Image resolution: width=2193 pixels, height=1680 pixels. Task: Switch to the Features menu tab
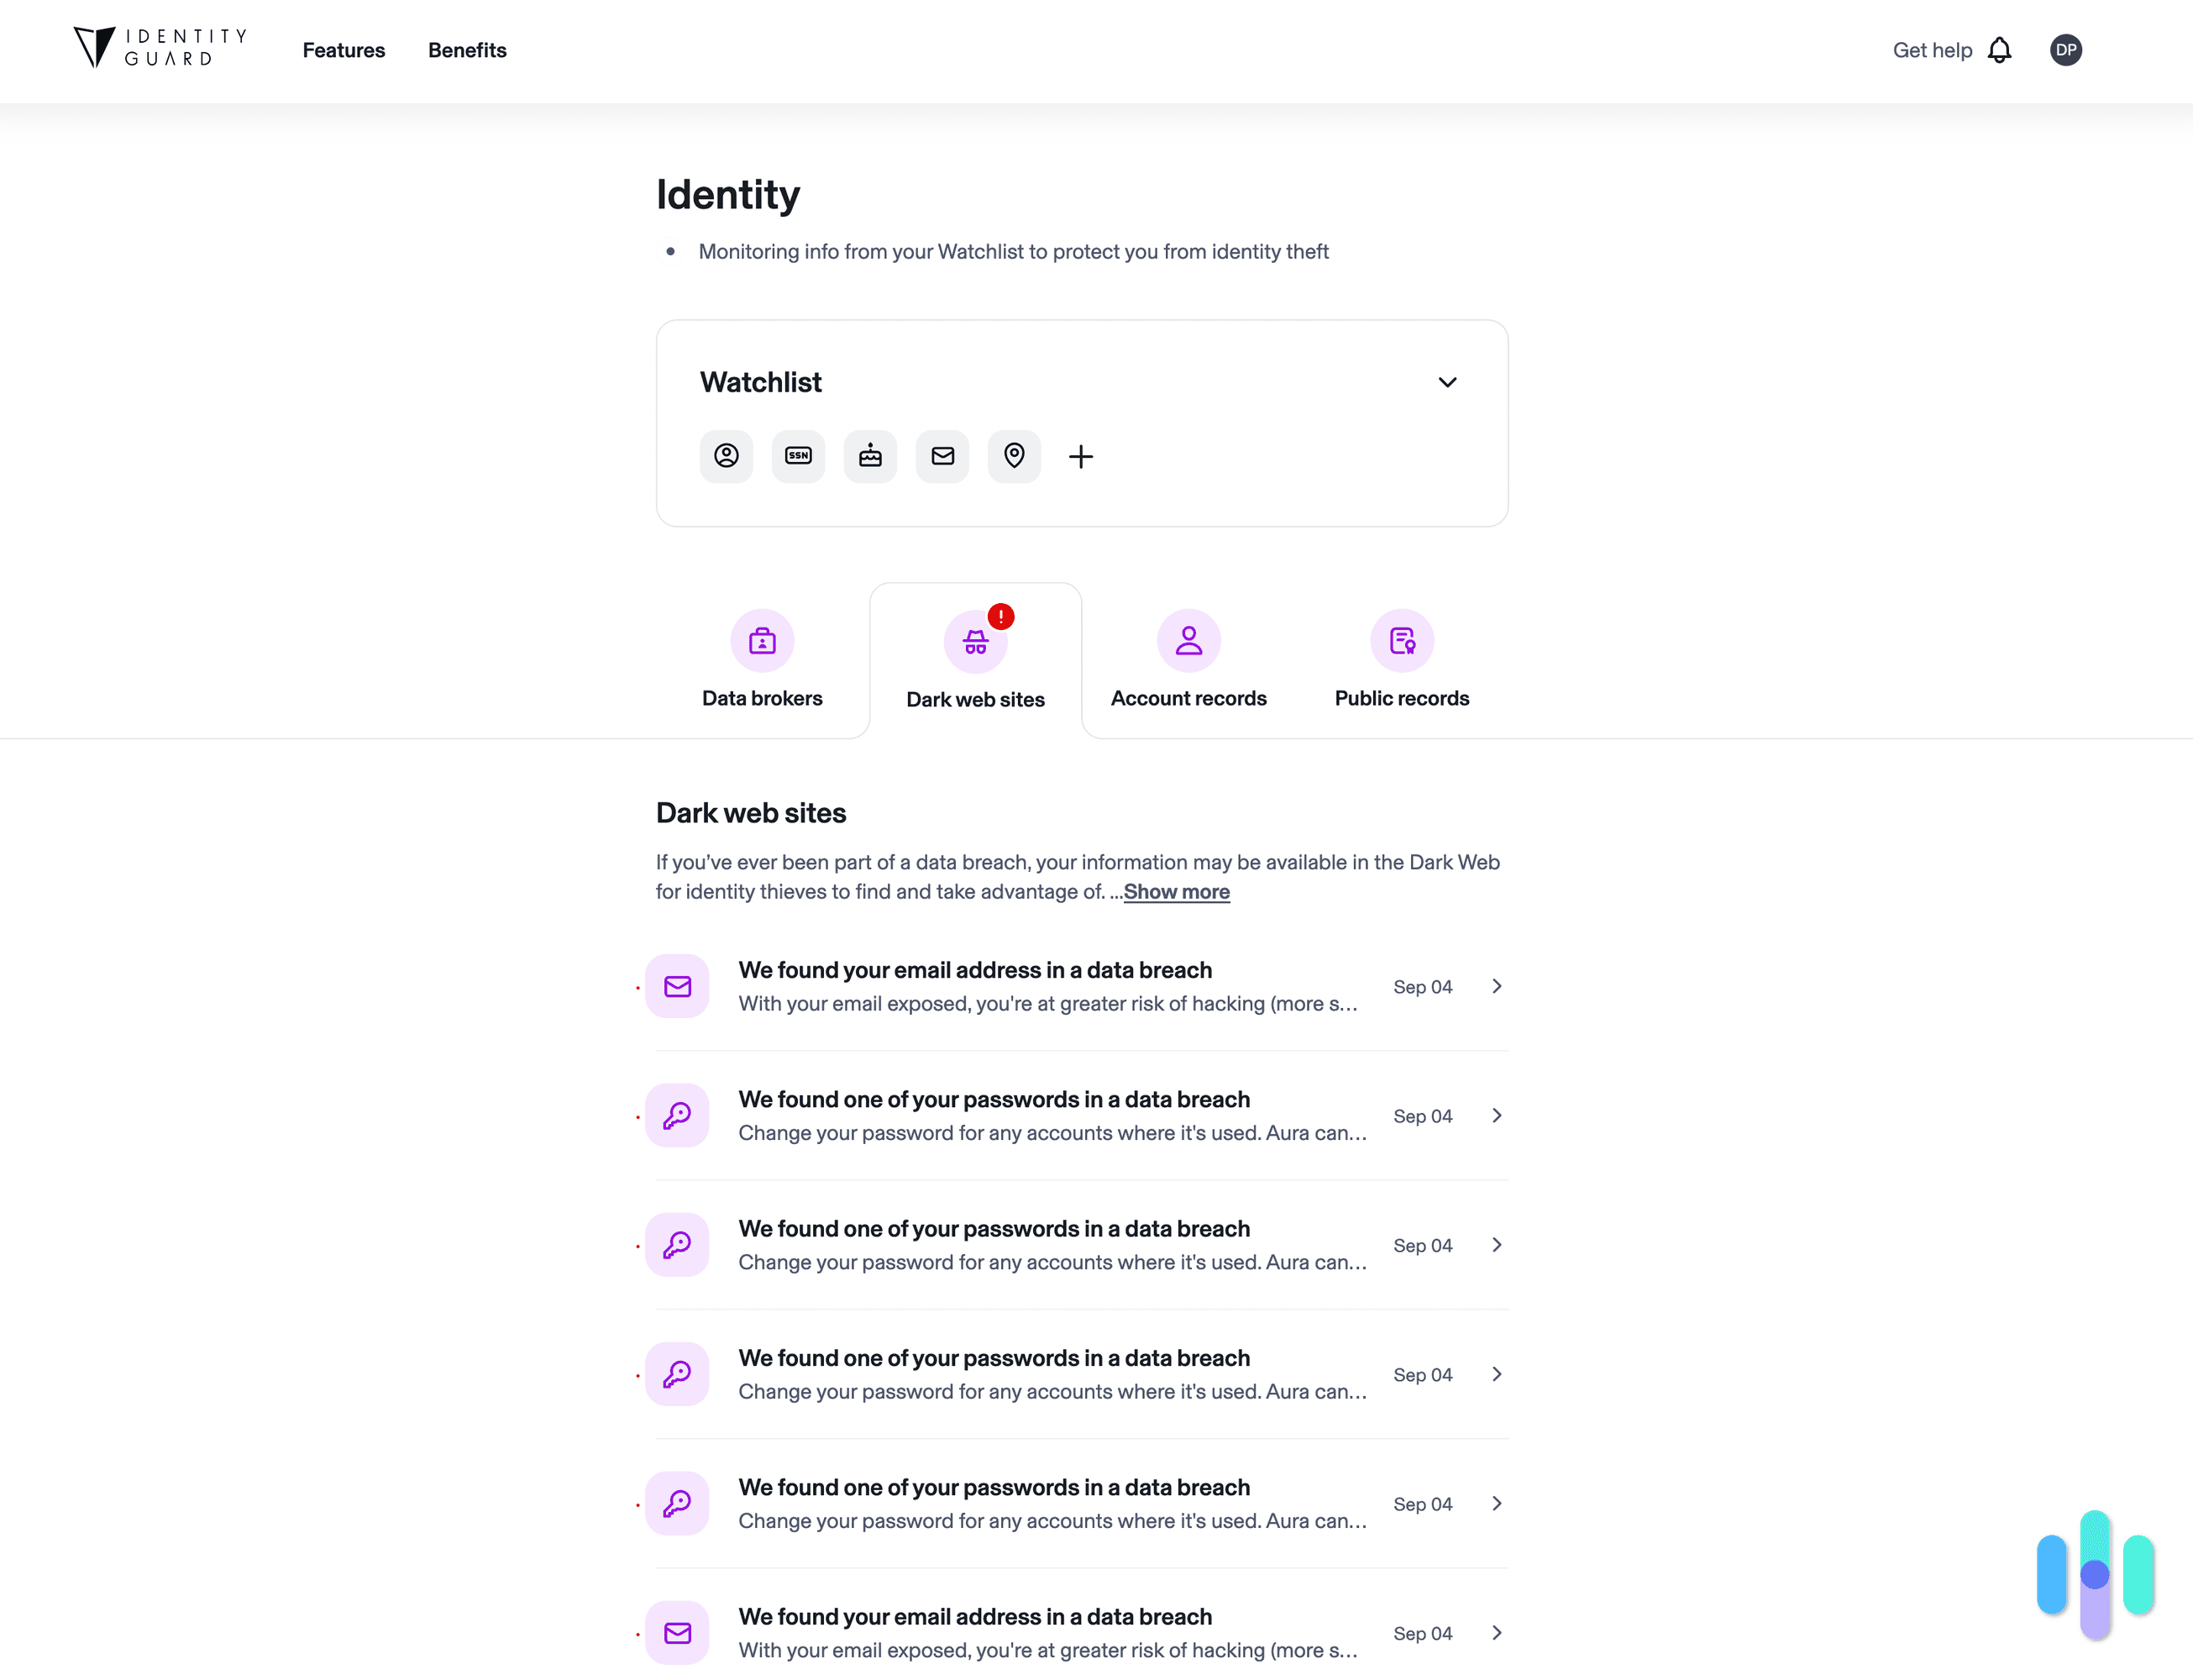(344, 50)
